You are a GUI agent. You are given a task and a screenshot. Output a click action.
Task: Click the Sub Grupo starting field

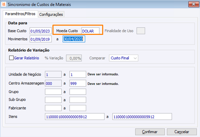pos(53,100)
